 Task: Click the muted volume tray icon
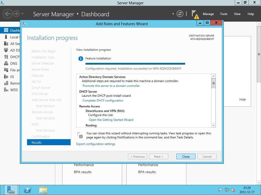pos(233,190)
